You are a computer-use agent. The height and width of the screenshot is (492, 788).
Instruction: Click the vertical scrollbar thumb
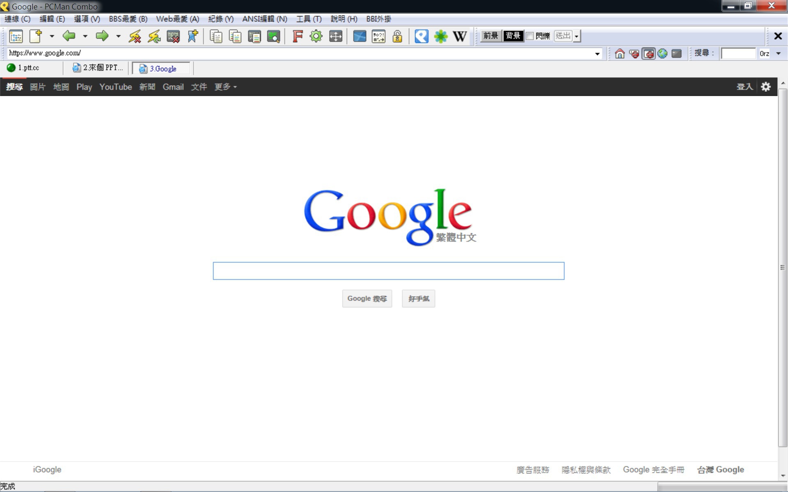point(783,267)
